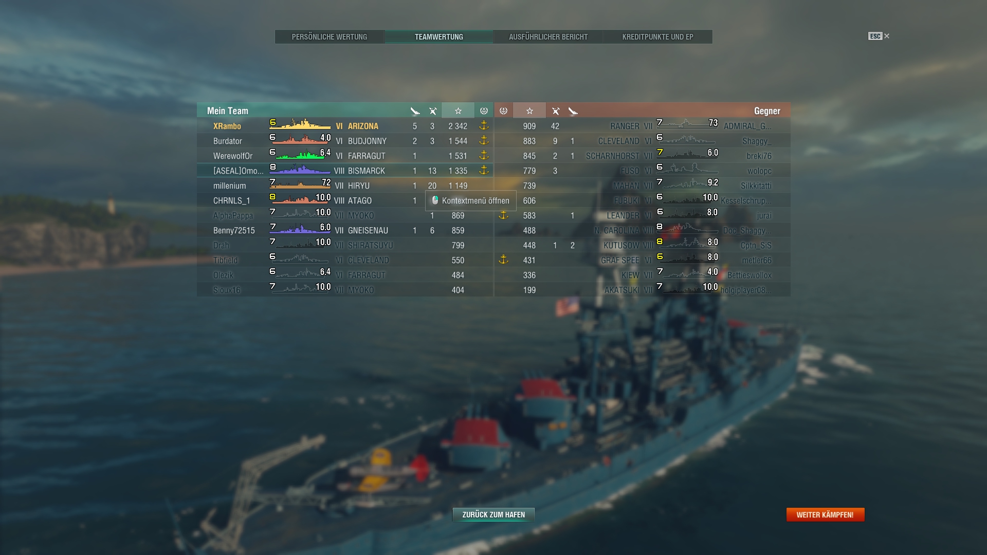Screen dimensions: 987x555
Task: Click Weiter Kämpfen! button
Action: pos(825,514)
